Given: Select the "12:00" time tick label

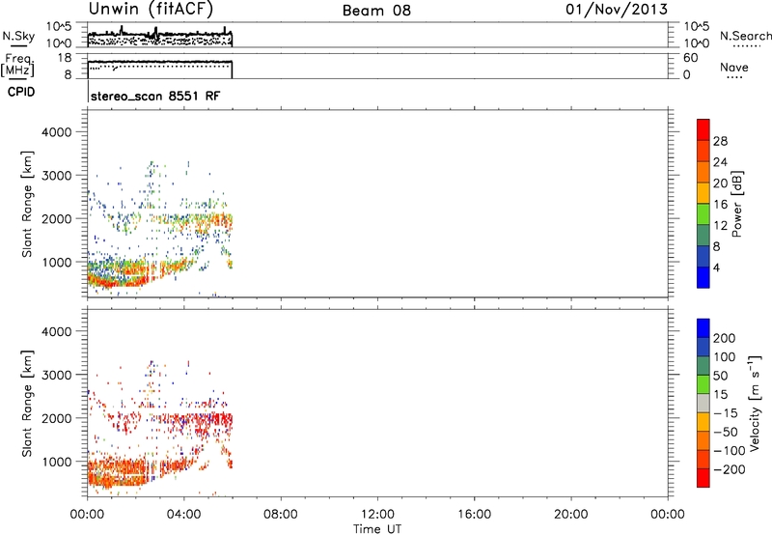Looking at the screenshot, I should pyautogui.click(x=377, y=515).
